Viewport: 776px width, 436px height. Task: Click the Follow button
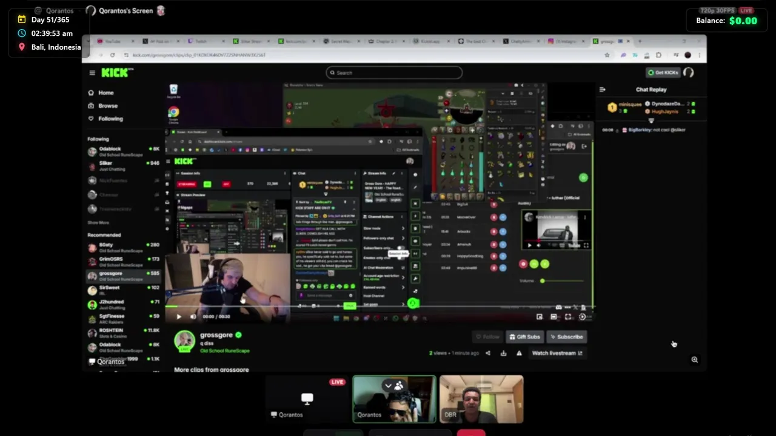point(488,337)
